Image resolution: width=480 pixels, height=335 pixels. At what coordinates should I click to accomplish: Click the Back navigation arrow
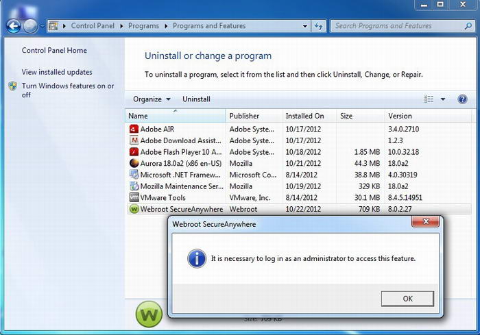[x=14, y=26]
